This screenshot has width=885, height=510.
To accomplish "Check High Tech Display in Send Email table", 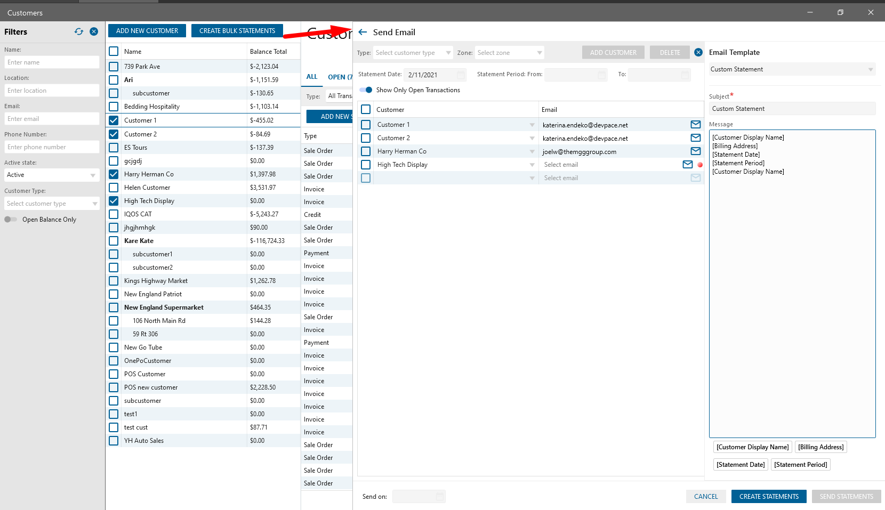I will pos(366,165).
